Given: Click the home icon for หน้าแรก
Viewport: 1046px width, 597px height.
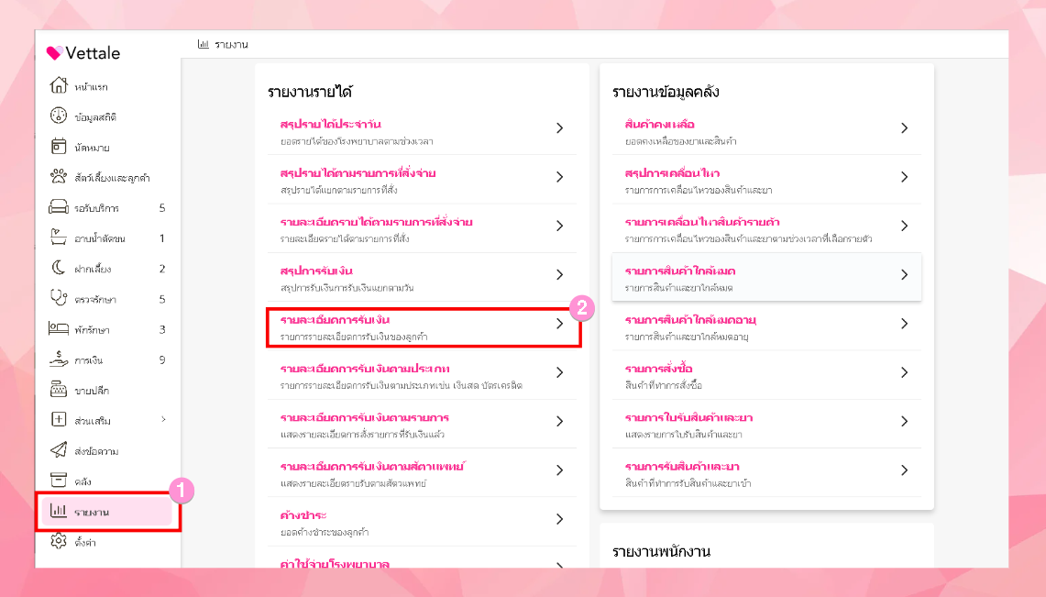Looking at the screenshot, I should 59,86.
